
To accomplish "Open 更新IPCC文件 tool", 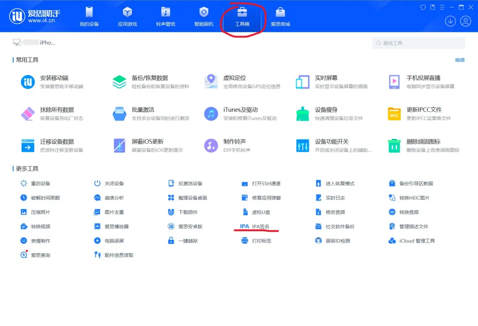I will coord(420,114).
